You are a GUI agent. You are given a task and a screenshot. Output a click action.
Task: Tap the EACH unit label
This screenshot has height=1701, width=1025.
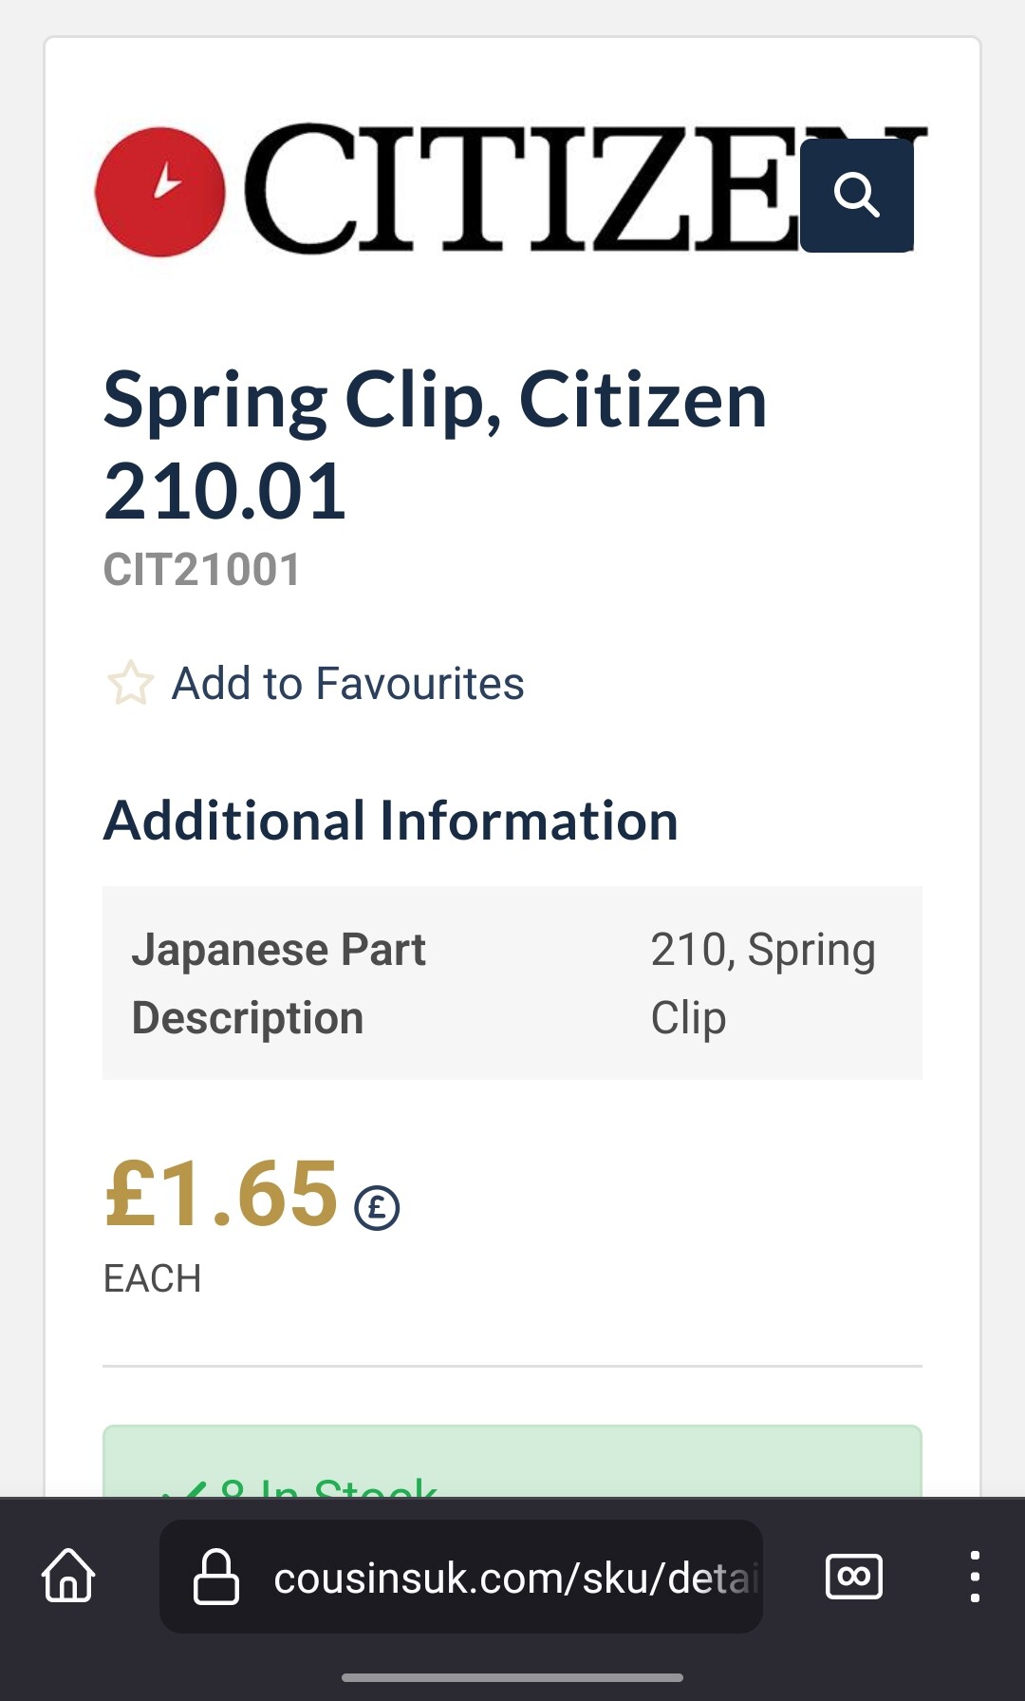point(152,1278)
